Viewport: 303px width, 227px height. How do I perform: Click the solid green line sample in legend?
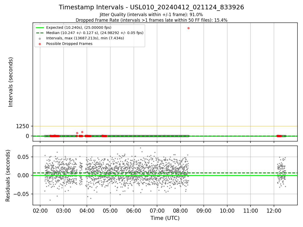pyautogui.click(x=40, y=27)
